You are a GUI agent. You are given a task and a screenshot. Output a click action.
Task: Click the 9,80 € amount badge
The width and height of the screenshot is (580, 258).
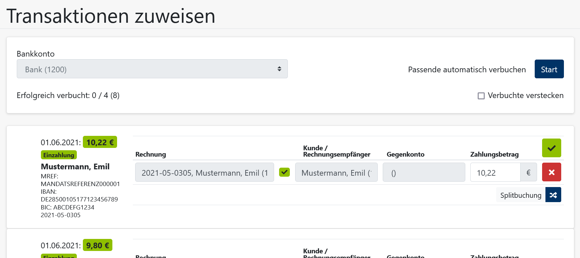[98, 245]
